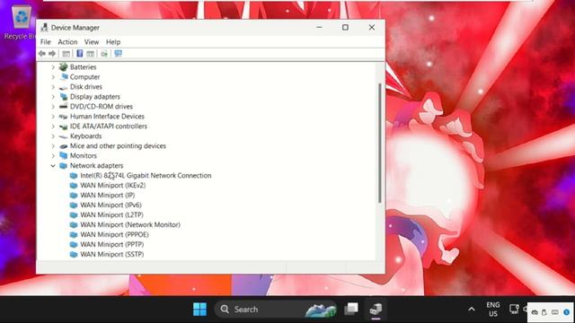Select WAN Miniport (IP) text
This screenshot has height=323, width=575.
coord(108,196)
